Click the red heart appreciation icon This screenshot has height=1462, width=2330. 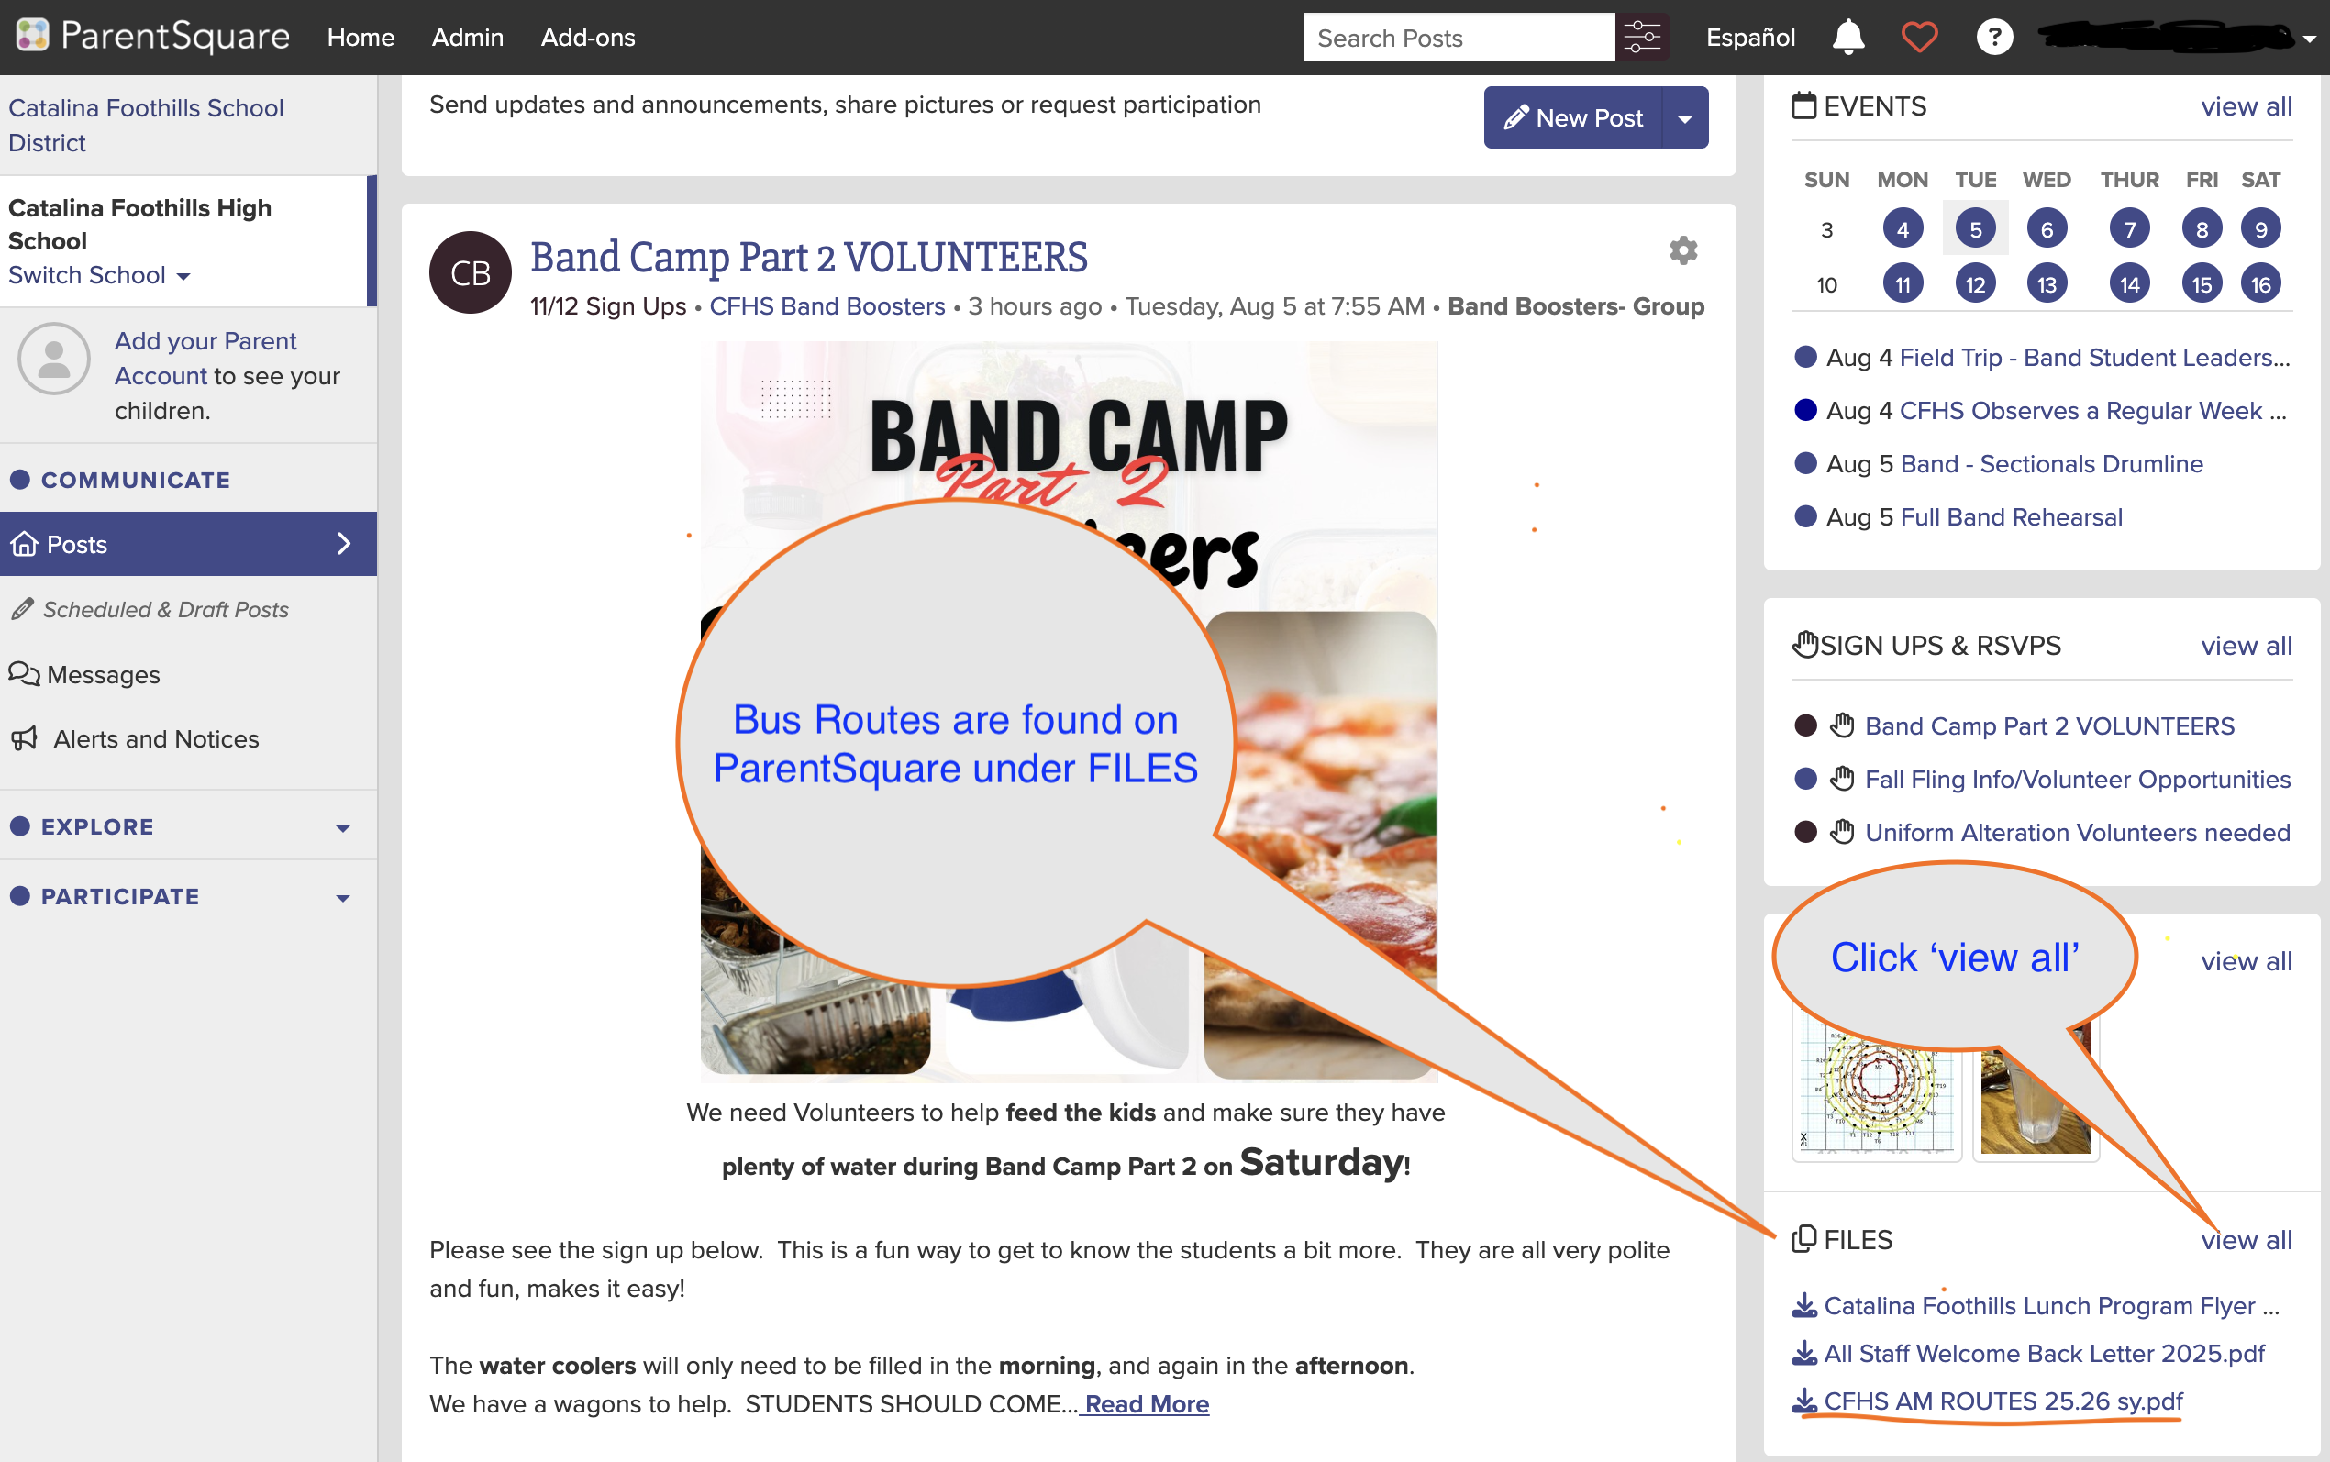[1919, 38]
